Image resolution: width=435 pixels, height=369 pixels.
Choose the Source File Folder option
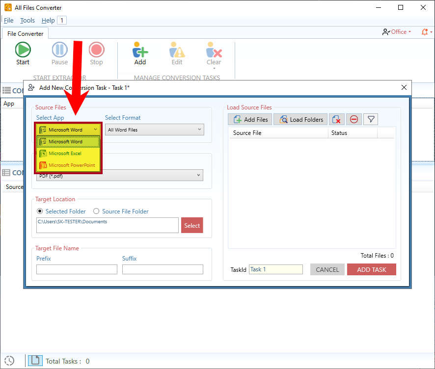tap(96, 211)
